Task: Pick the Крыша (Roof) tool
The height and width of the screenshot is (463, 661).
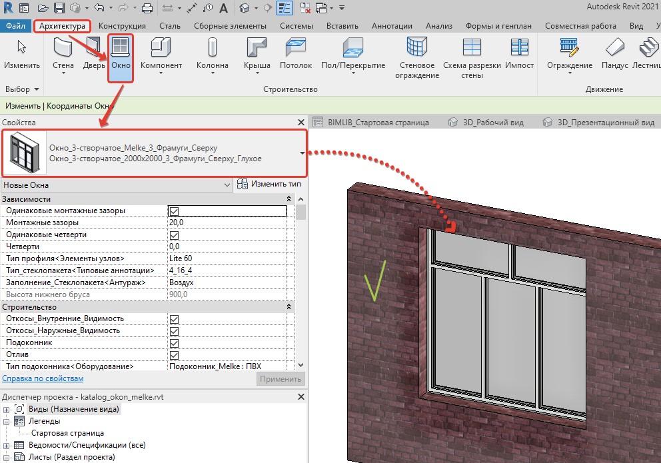Action: 257,55
